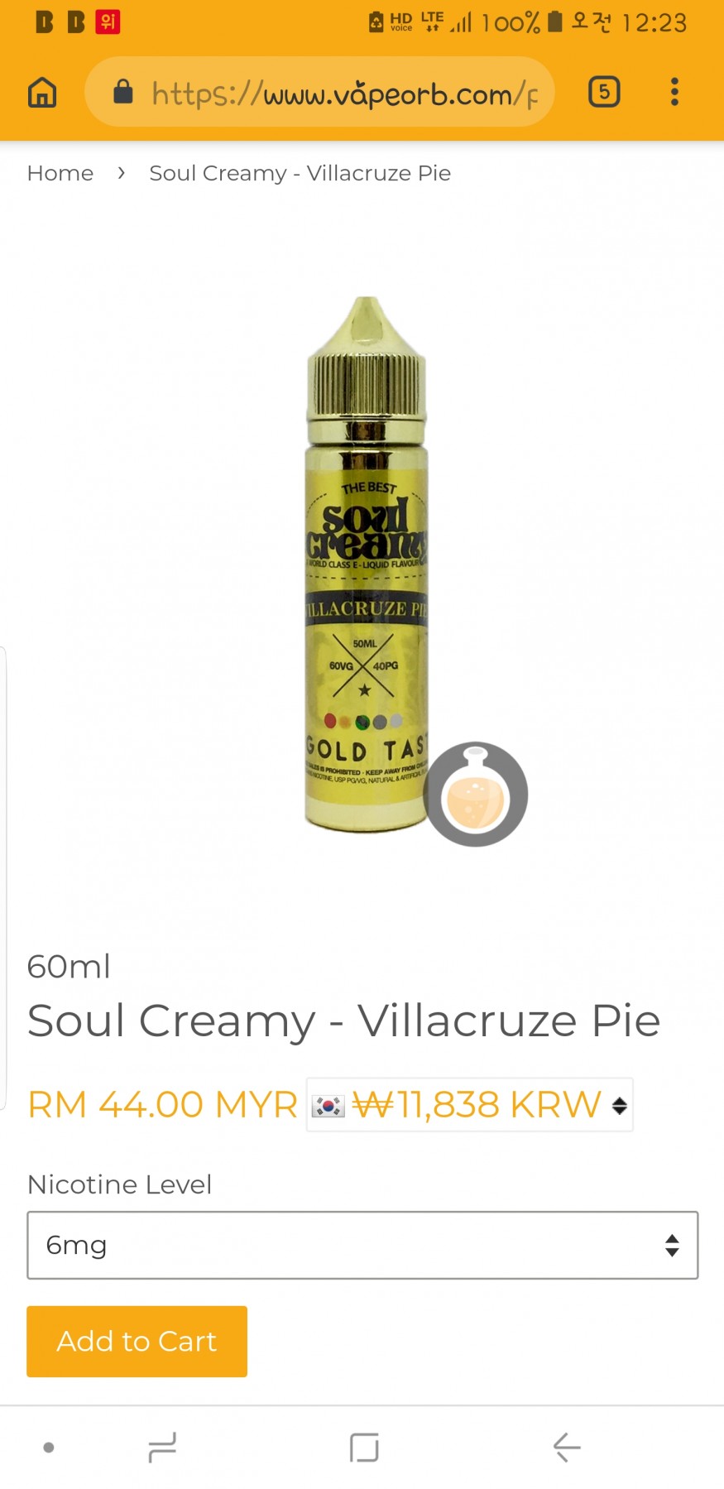This screenshot has height=1489, width=724.
Task: Expand the Nicotine Level 6mg dropdown
Action: pyautogui.click(x=362, y=1245)
